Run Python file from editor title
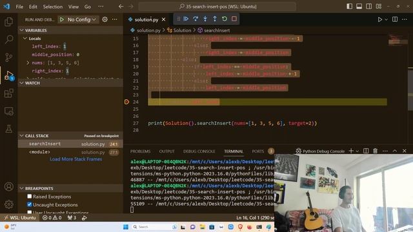 click(379, 19)
